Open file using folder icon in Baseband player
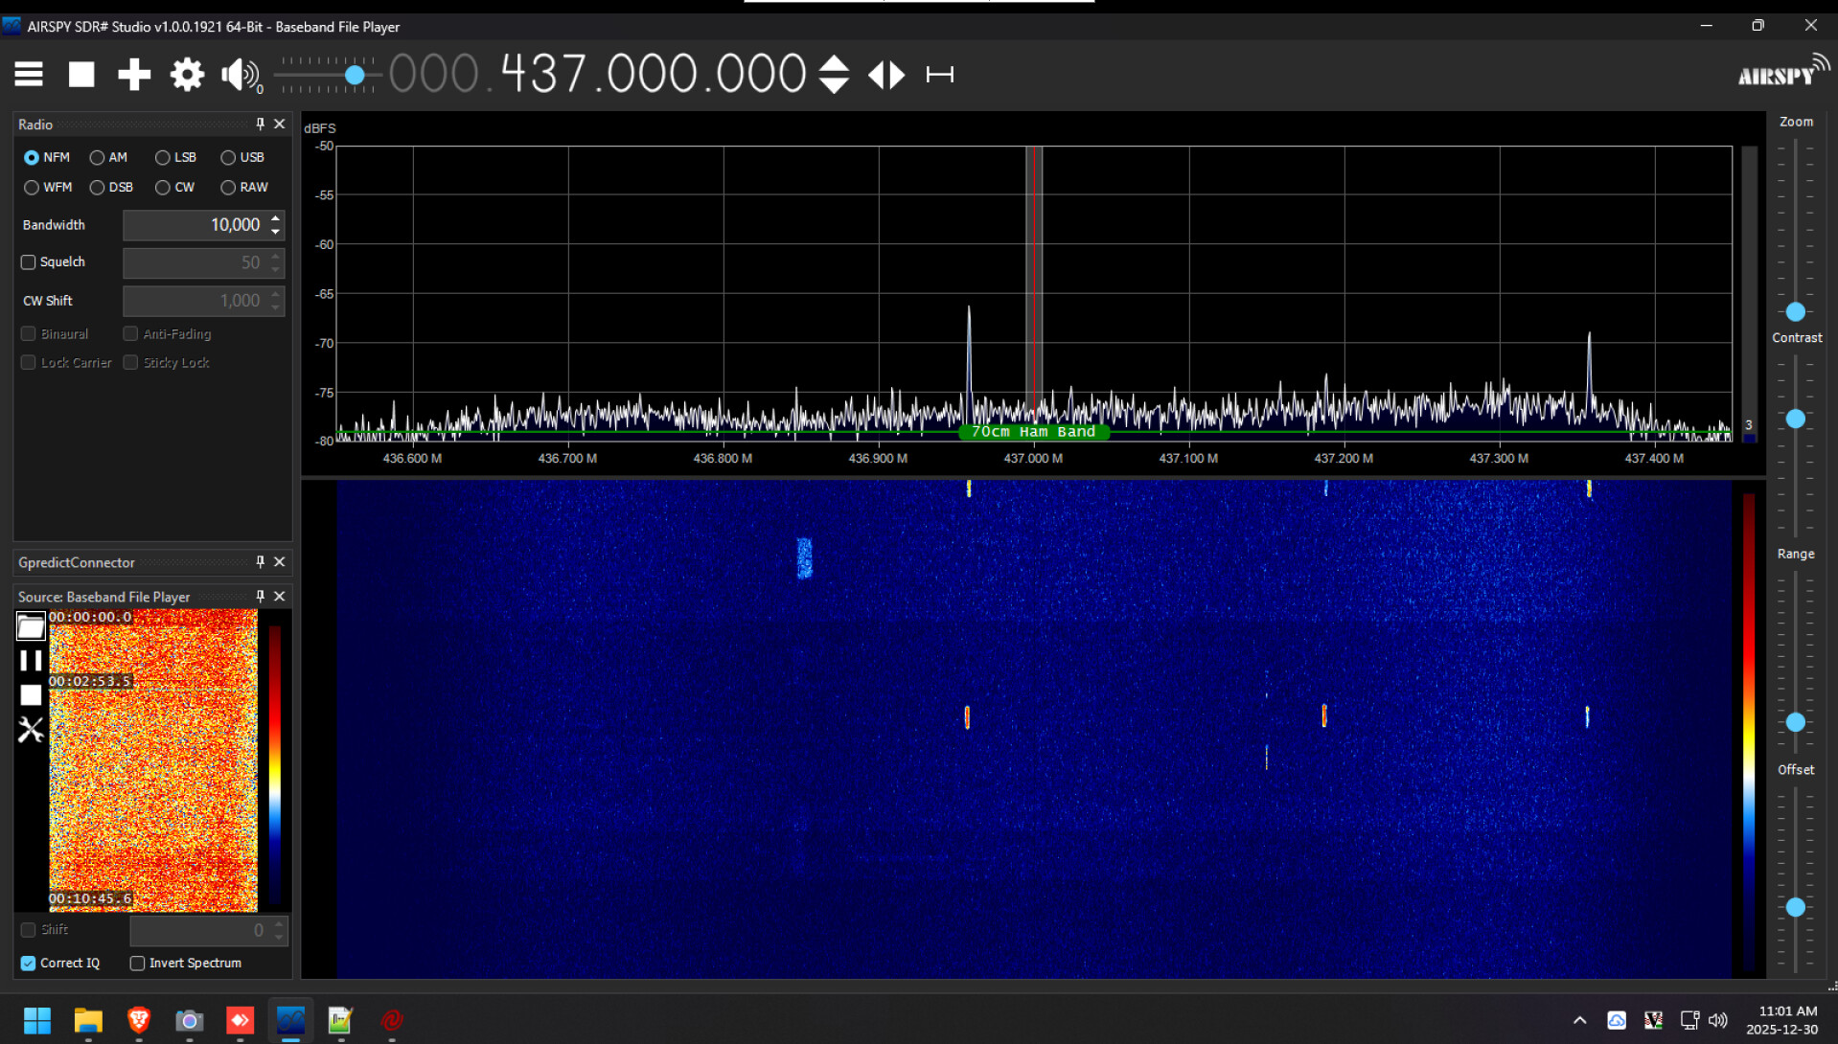This screenshot has width=1838, height=1044. pos(31,626)
